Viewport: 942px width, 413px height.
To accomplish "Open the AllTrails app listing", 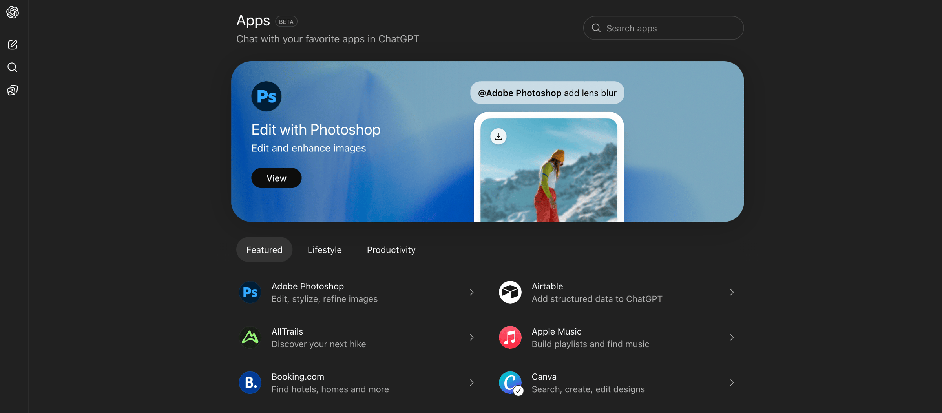I will (318, 337).
